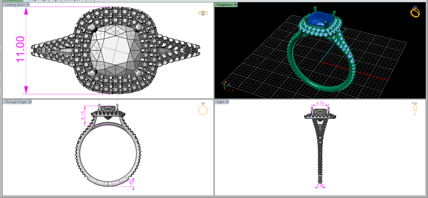Click the front-view ring icon in Through Finger viewport
This screenshot has height=198, width=428.
tap(203, 109)
